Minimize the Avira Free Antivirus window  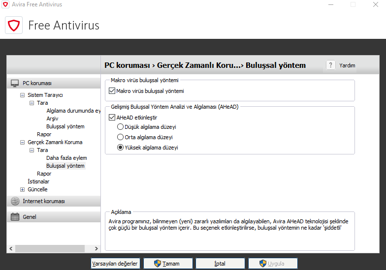click(x=331, y=4)
